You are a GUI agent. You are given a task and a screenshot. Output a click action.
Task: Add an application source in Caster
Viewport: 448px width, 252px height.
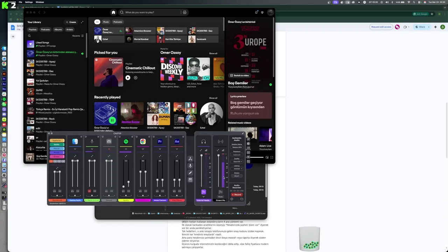190,159
